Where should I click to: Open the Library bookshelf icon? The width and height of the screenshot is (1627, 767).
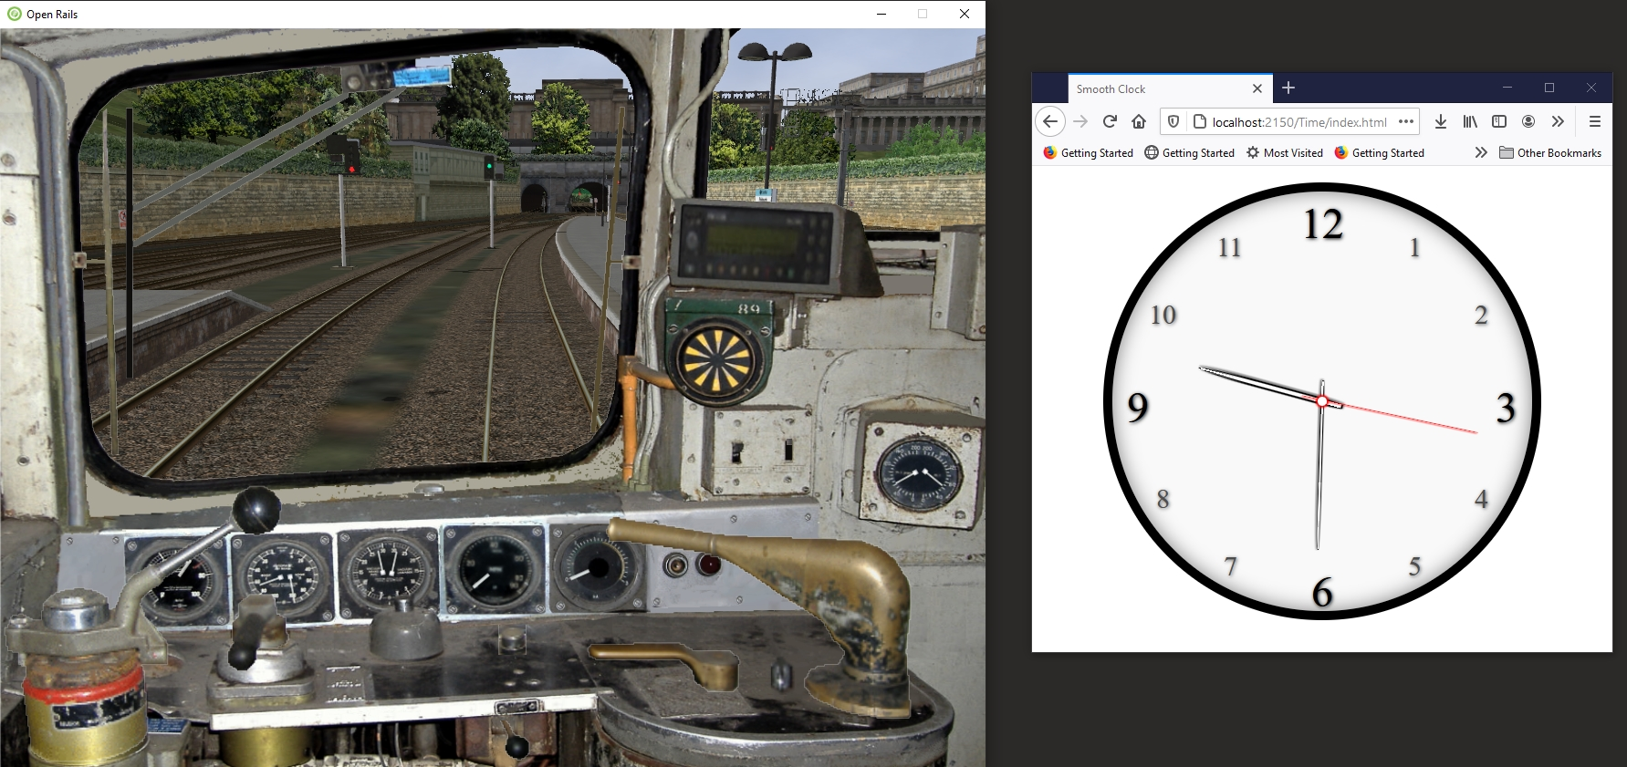1470,121
